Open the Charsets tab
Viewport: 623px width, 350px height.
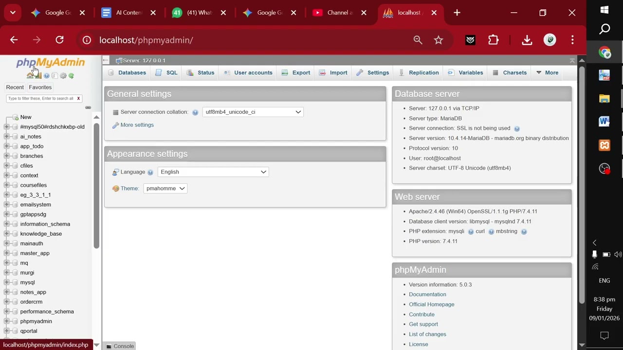tap(510, 73)
